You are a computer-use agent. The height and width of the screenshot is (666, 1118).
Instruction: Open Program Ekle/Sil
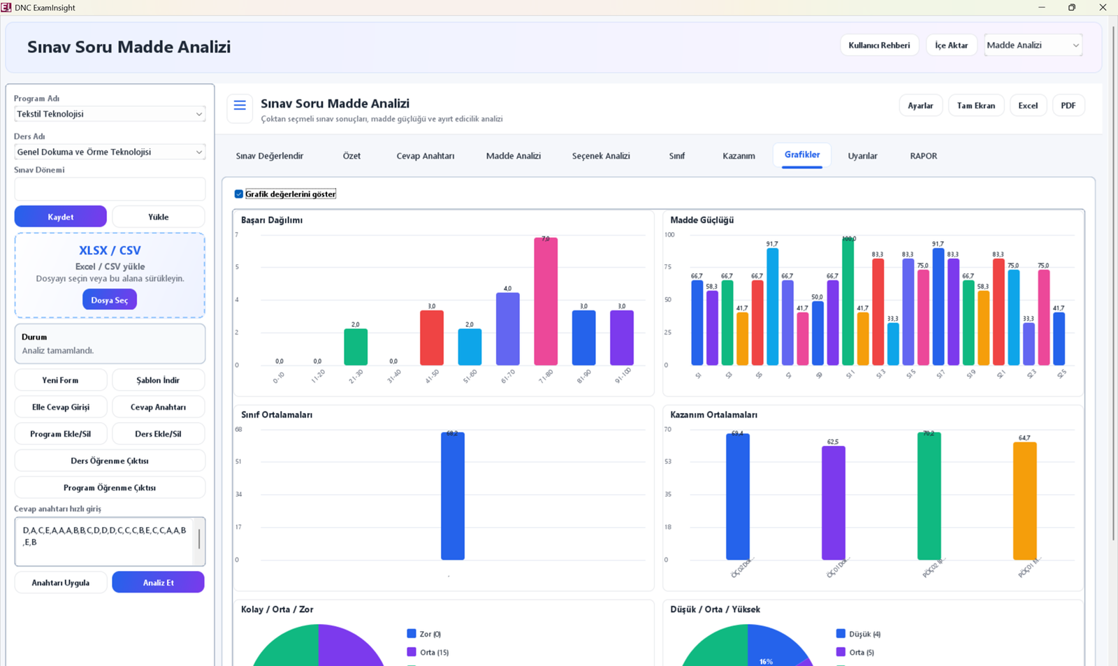click(x=61, y=434)
